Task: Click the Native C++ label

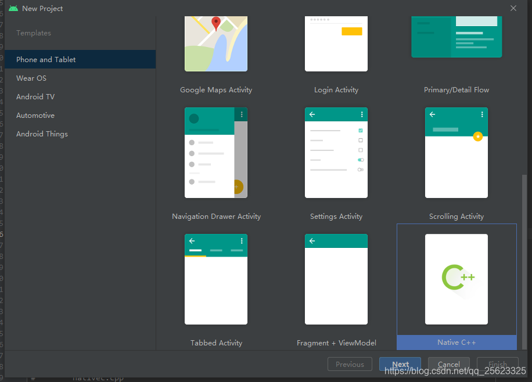Action: click(456, 343)
